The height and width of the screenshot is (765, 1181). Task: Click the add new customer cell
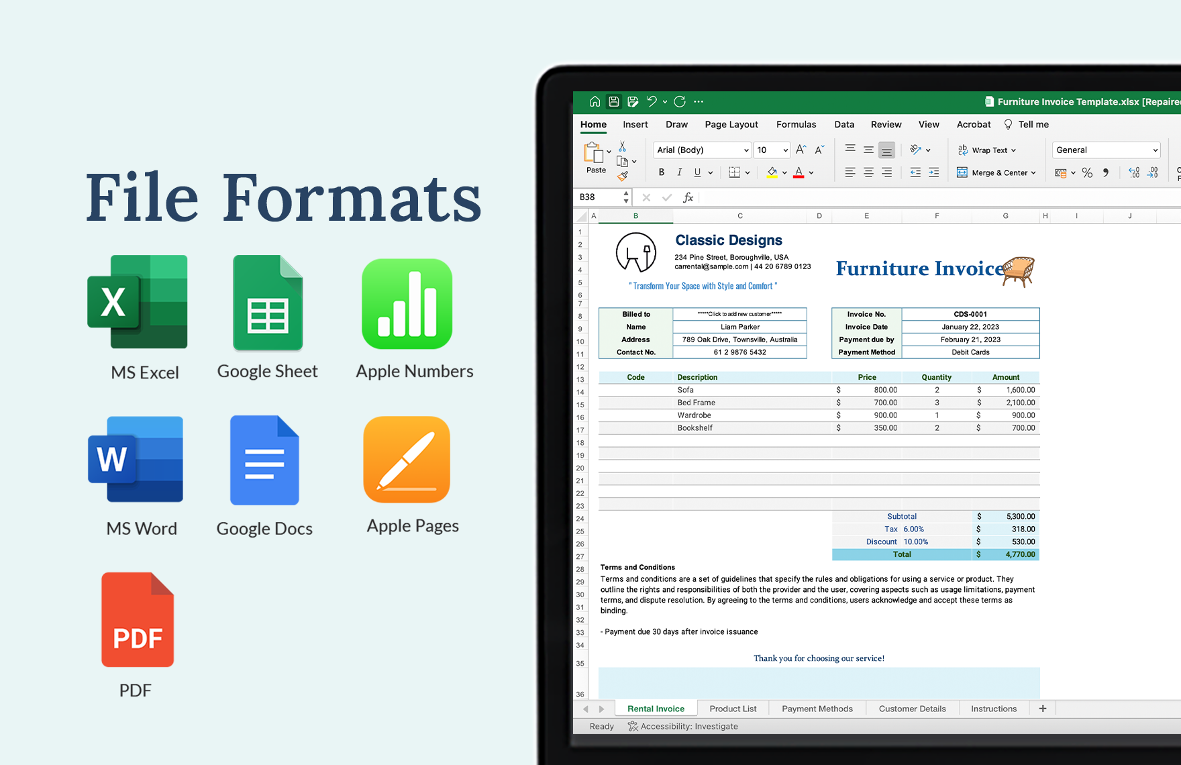point(739,314)
